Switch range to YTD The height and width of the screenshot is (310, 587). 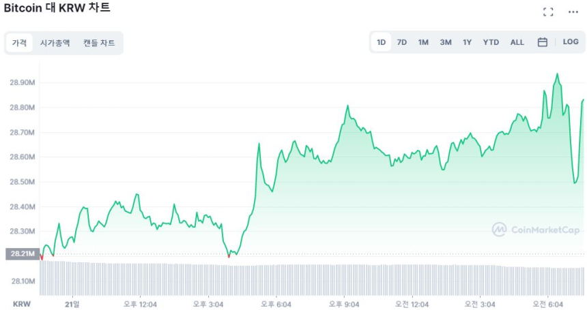click(491, 42)
